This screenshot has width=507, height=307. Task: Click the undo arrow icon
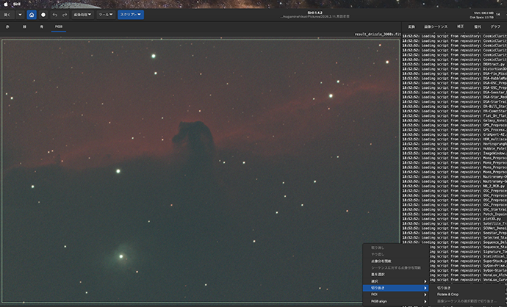54,14
